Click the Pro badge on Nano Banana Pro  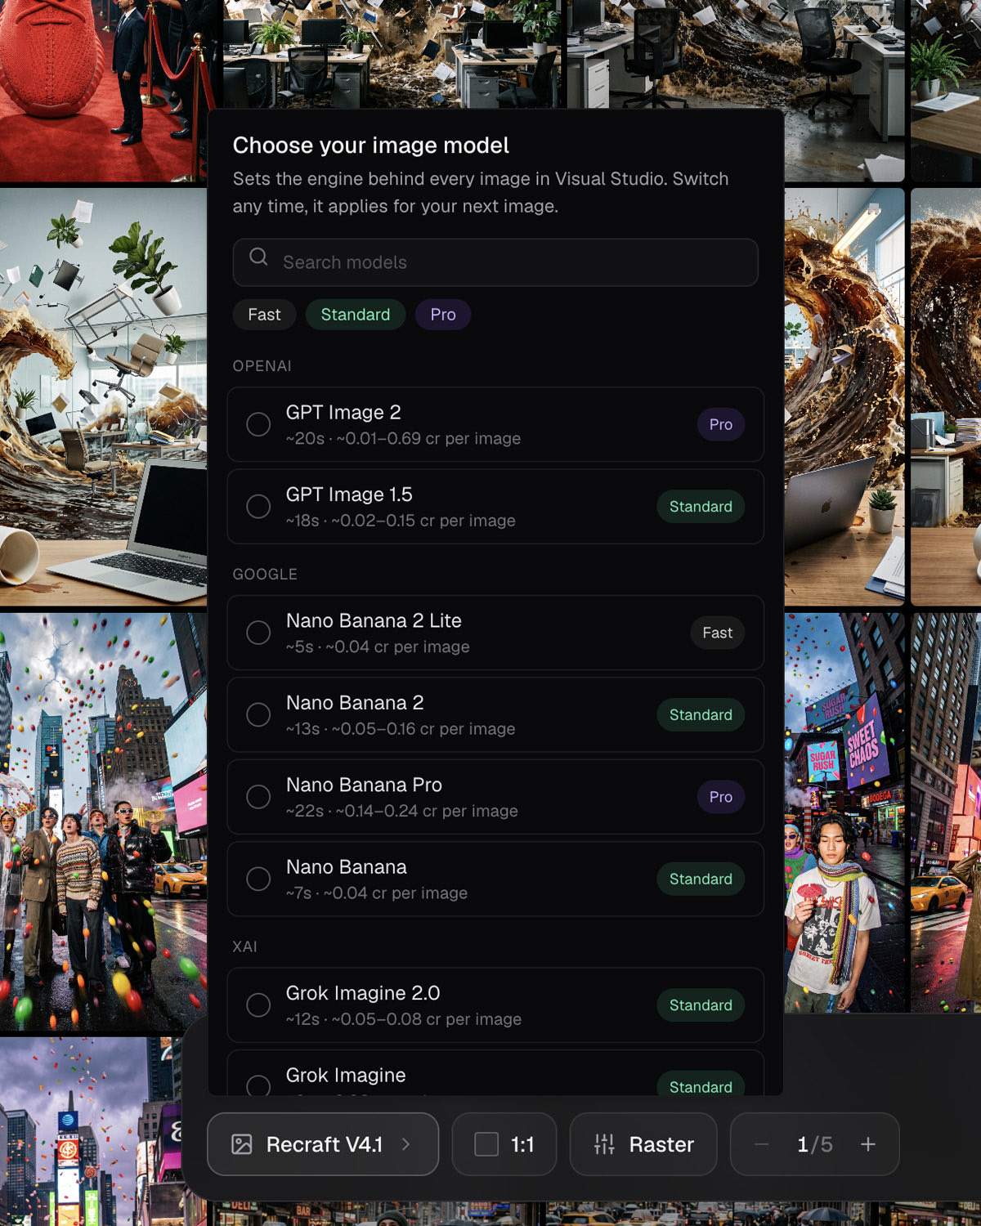click(x=721, y=797)
